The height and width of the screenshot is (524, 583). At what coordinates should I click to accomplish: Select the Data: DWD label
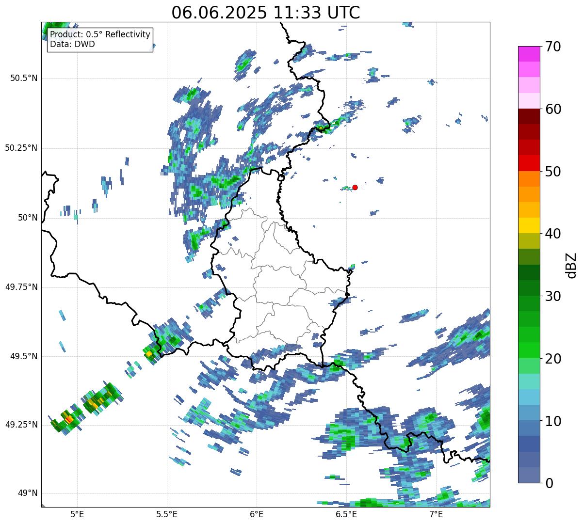(x=72, y=44)
